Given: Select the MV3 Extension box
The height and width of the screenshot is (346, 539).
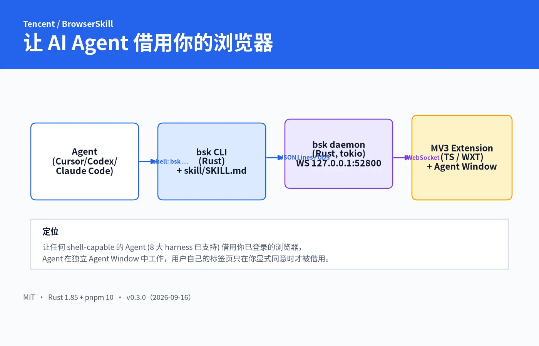Looking at the screenshot, I should click(462, 158).
